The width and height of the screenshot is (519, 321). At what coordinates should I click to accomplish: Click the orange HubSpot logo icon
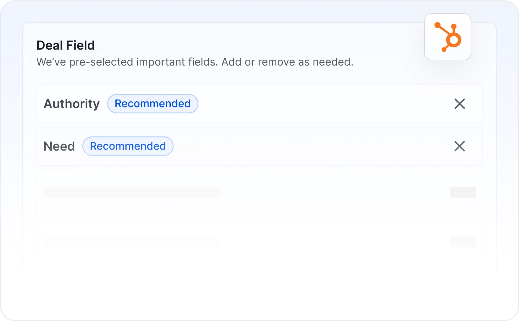[x=448, y=37]
